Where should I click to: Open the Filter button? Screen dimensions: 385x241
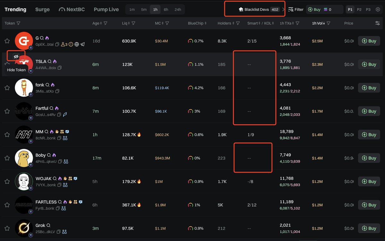click(x=296, y=10)
